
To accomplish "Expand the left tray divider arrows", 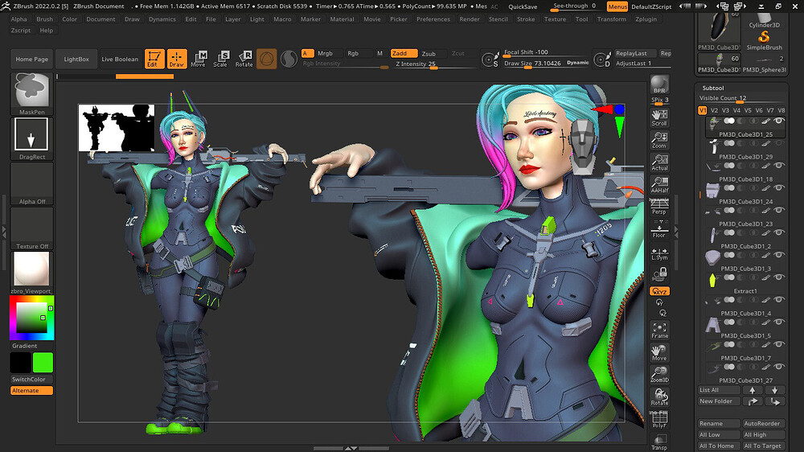I will tap(4, 232).
